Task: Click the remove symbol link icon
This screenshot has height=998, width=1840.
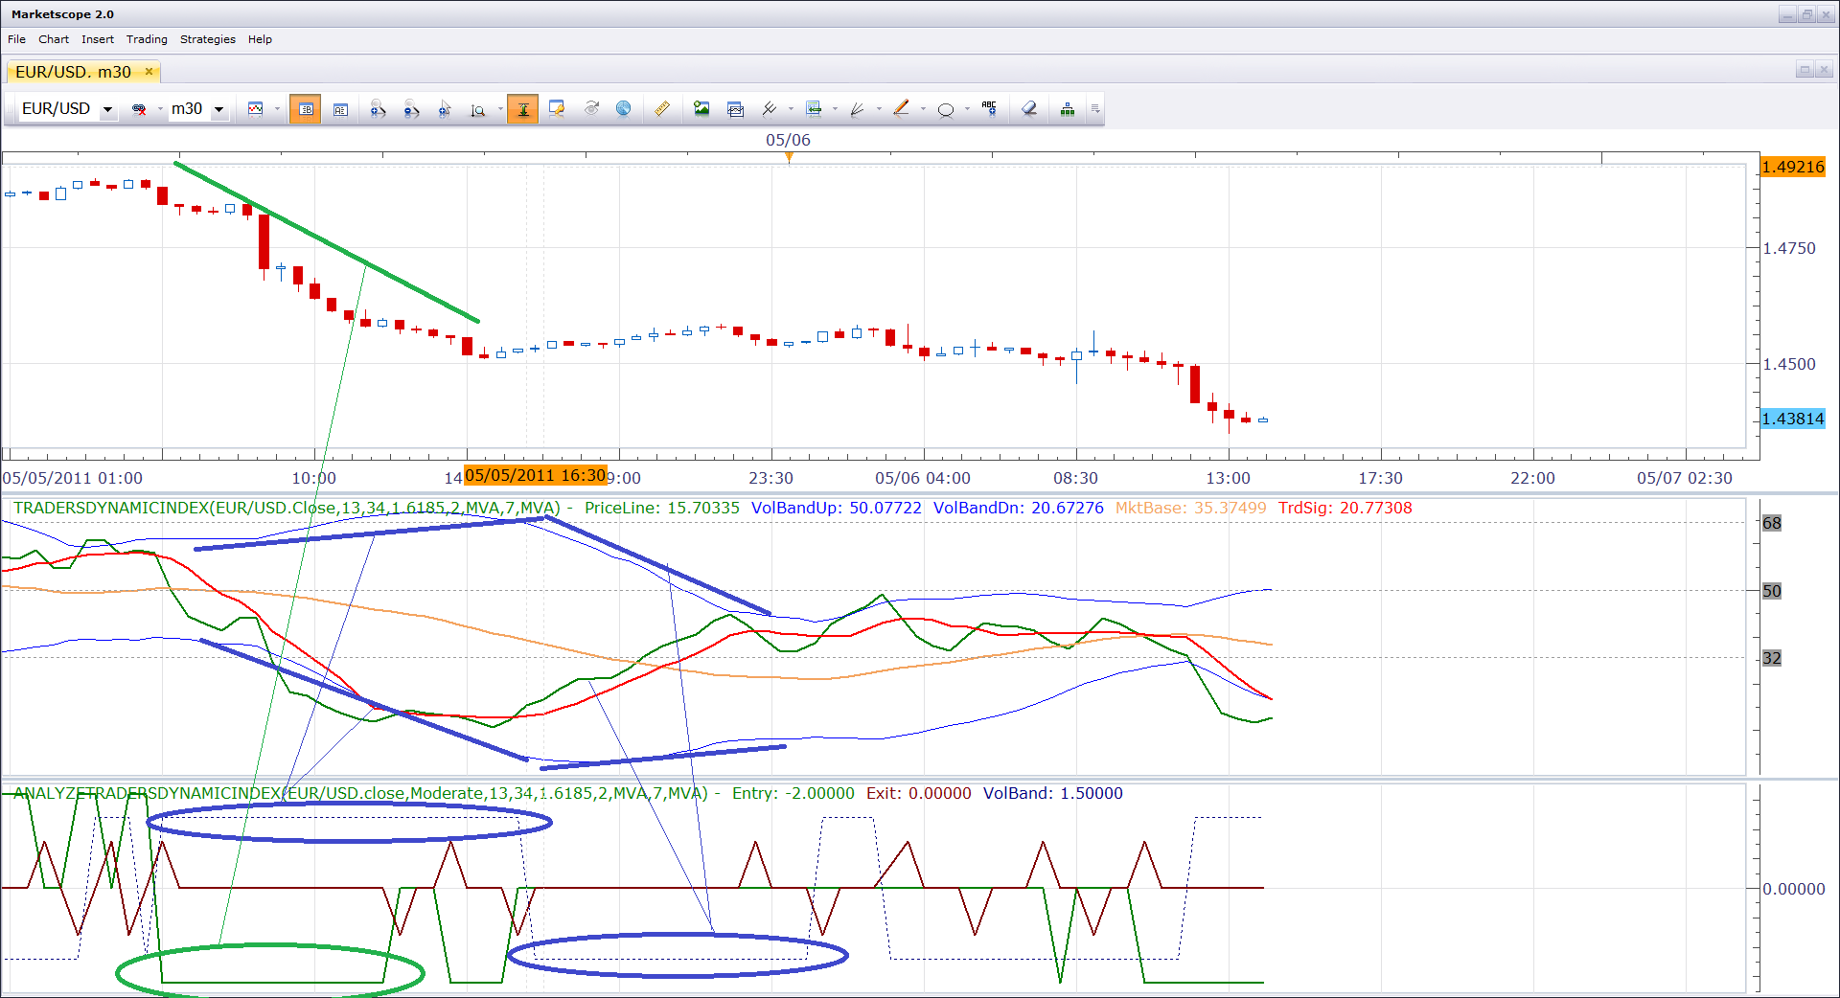Action: click(x=139, y=109)
